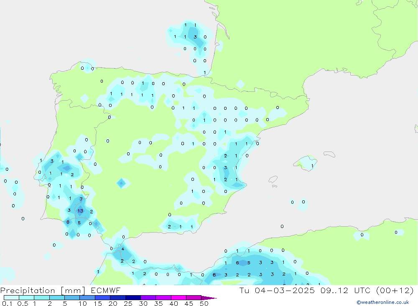The width and height of the screenshot is (418, 306).
Task: Pick the 35–40 mm violet legend swatch
Action: (x=163, y=298)
